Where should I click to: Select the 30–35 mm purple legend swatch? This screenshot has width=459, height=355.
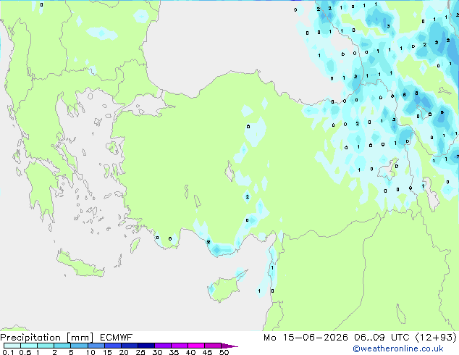(162, 346)
